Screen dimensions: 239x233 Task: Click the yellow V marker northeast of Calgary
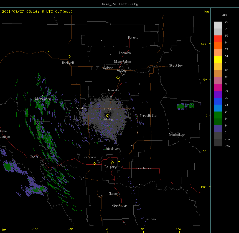click(x=119, y=162)
